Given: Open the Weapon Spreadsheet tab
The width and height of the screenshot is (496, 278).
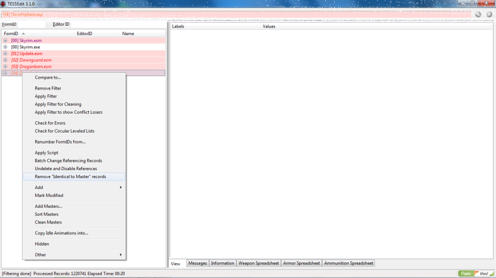Looking at the screenshot, I should (258, 263).
